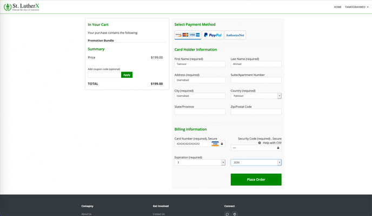Image resolution: width=372 pixels, height=216 pixels.
Task: Click the Card Number field
Action: click(x=200, y=144)
